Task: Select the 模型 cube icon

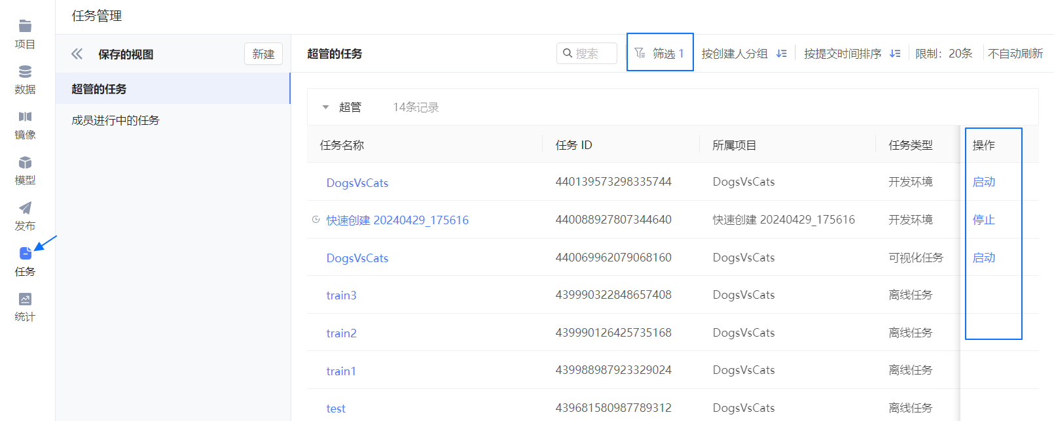Action: tap(25, 170)
